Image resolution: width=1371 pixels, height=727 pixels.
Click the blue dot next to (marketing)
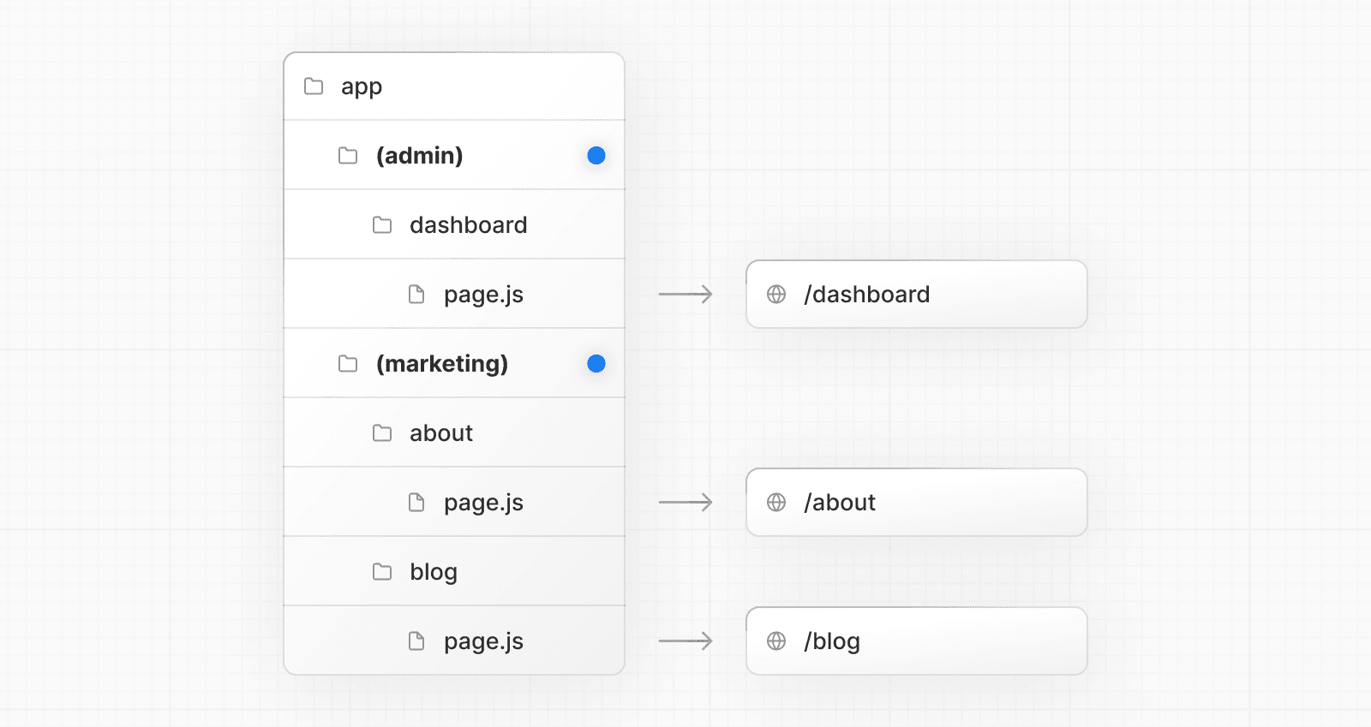click(x=596, y=364)
